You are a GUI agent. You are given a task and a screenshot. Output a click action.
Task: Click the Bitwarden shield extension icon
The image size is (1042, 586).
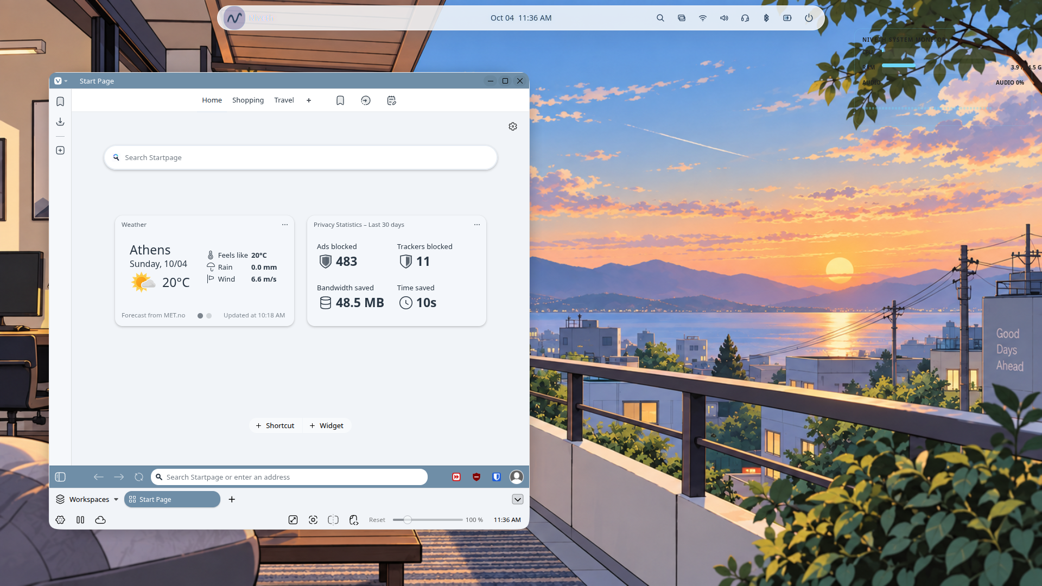click(x=496, y=477)
